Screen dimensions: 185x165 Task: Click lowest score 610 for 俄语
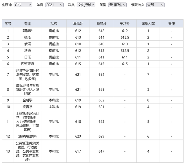78,44
